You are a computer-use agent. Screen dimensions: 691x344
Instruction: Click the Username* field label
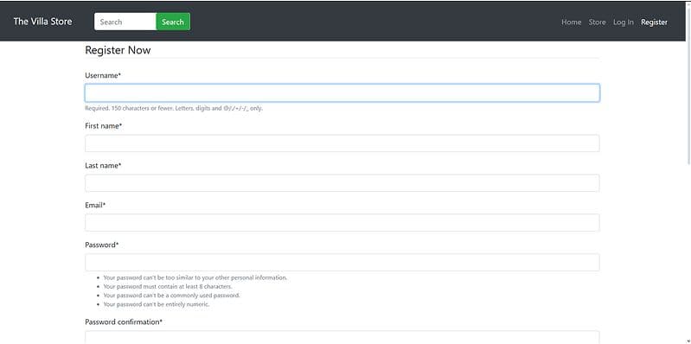pyautogui.click(x=103, y=75)
